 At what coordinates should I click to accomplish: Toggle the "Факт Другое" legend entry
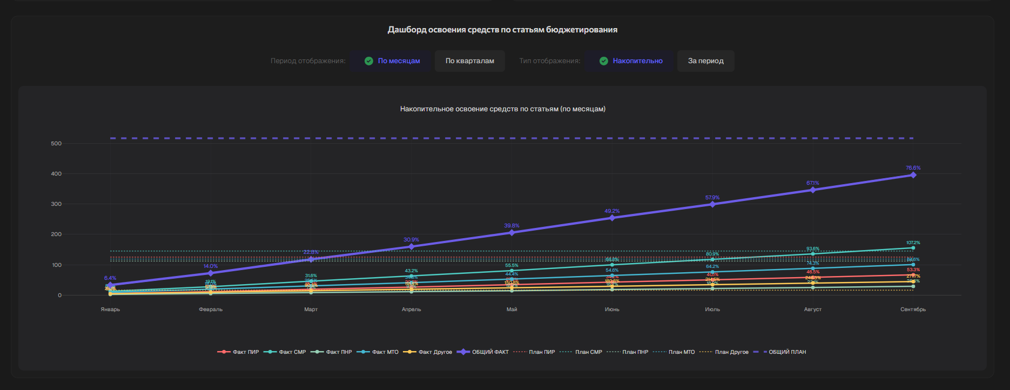(428, 352)
